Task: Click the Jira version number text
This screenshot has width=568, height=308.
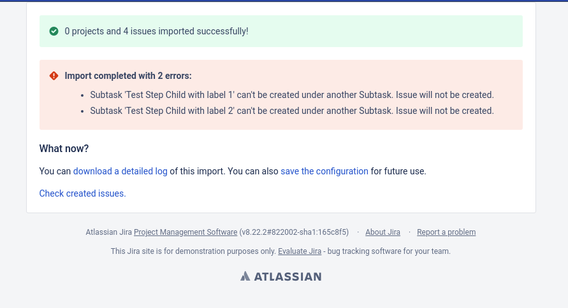Action: point(294,232)
